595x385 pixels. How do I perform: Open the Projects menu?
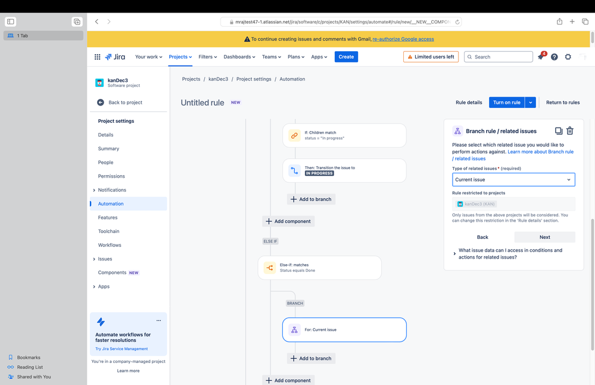pyautogui.click(x=180, y=57)
